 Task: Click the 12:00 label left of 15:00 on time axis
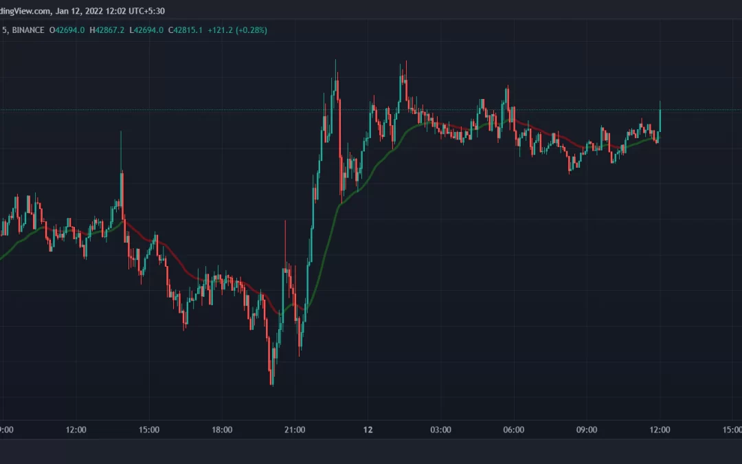(76, 430)
